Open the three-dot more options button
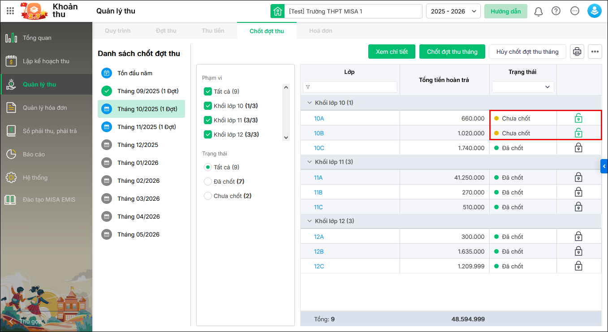The width and height of the screenshot is (608, 332). coord(595,52)
